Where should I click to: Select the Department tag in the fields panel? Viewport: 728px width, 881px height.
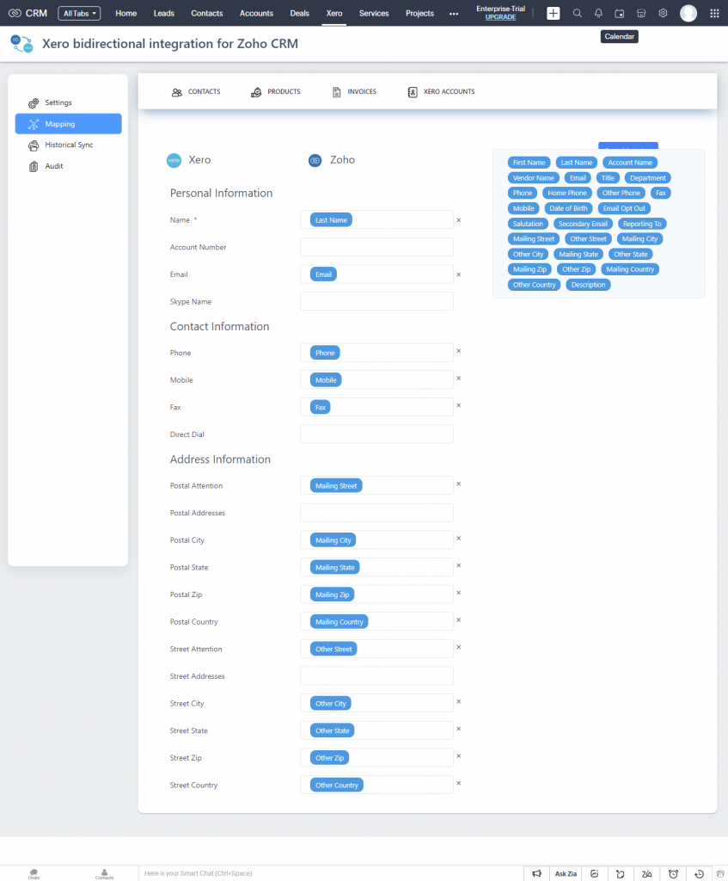(648, 178)
